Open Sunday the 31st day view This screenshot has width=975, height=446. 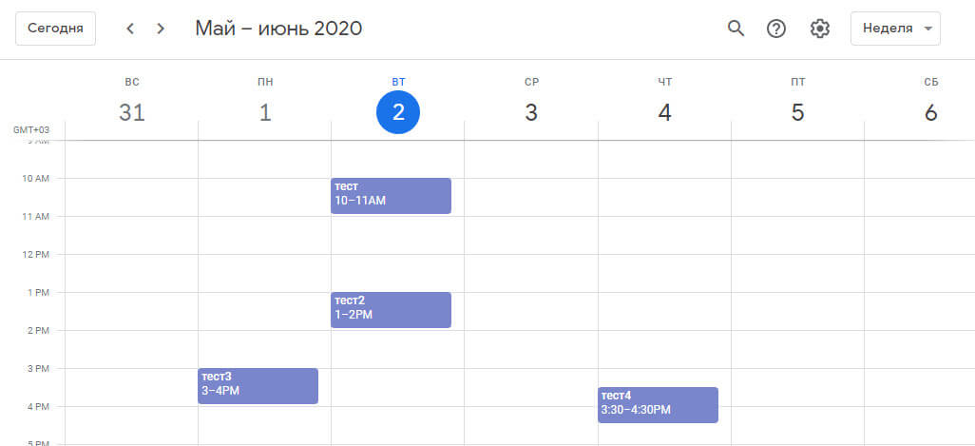(132, 113)
